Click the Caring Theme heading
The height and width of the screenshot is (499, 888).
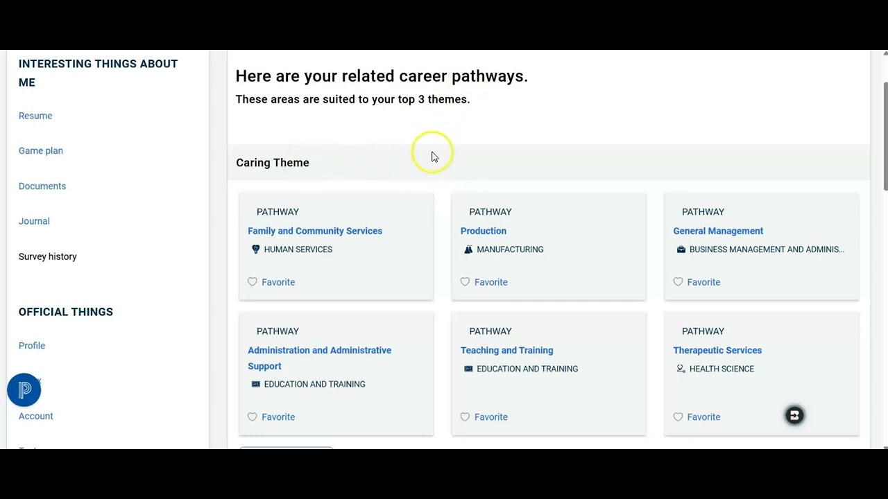click(x=273, y=163)
